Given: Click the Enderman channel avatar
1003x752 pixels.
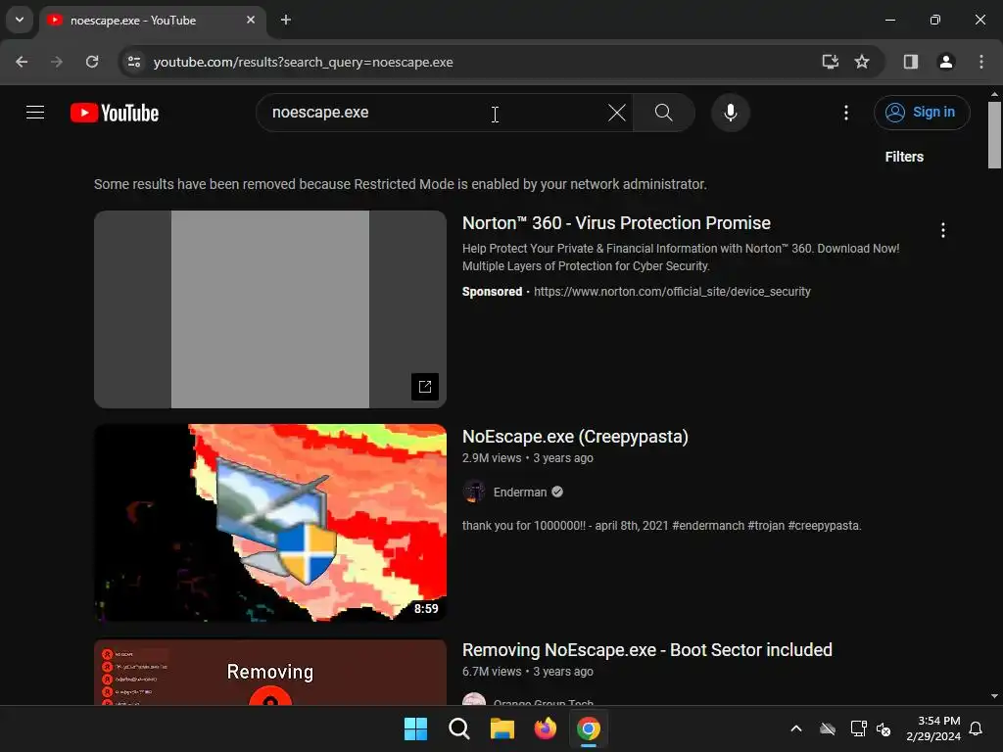Looking at the screenshot, I should click(x=474, y=492).
